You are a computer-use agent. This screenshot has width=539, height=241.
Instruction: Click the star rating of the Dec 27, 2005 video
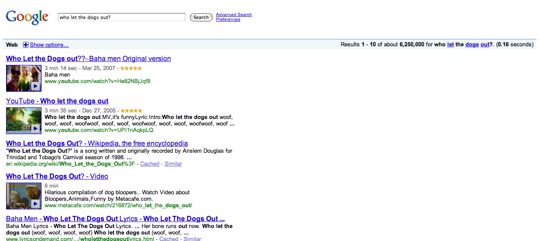(x=131, y=111)
